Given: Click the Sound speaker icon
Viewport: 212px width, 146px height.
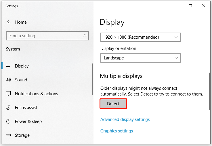Looking at the screenshot, I should point(8,80).
